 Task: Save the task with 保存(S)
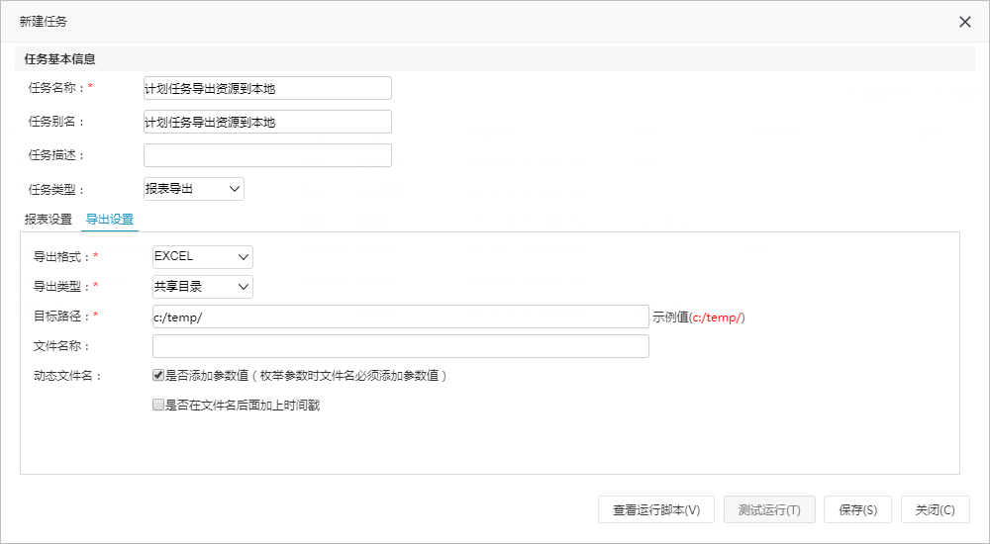(x=858, y=509)
